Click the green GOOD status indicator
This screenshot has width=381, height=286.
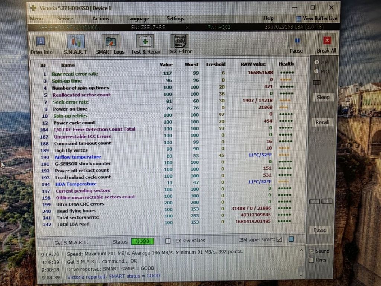143,241
